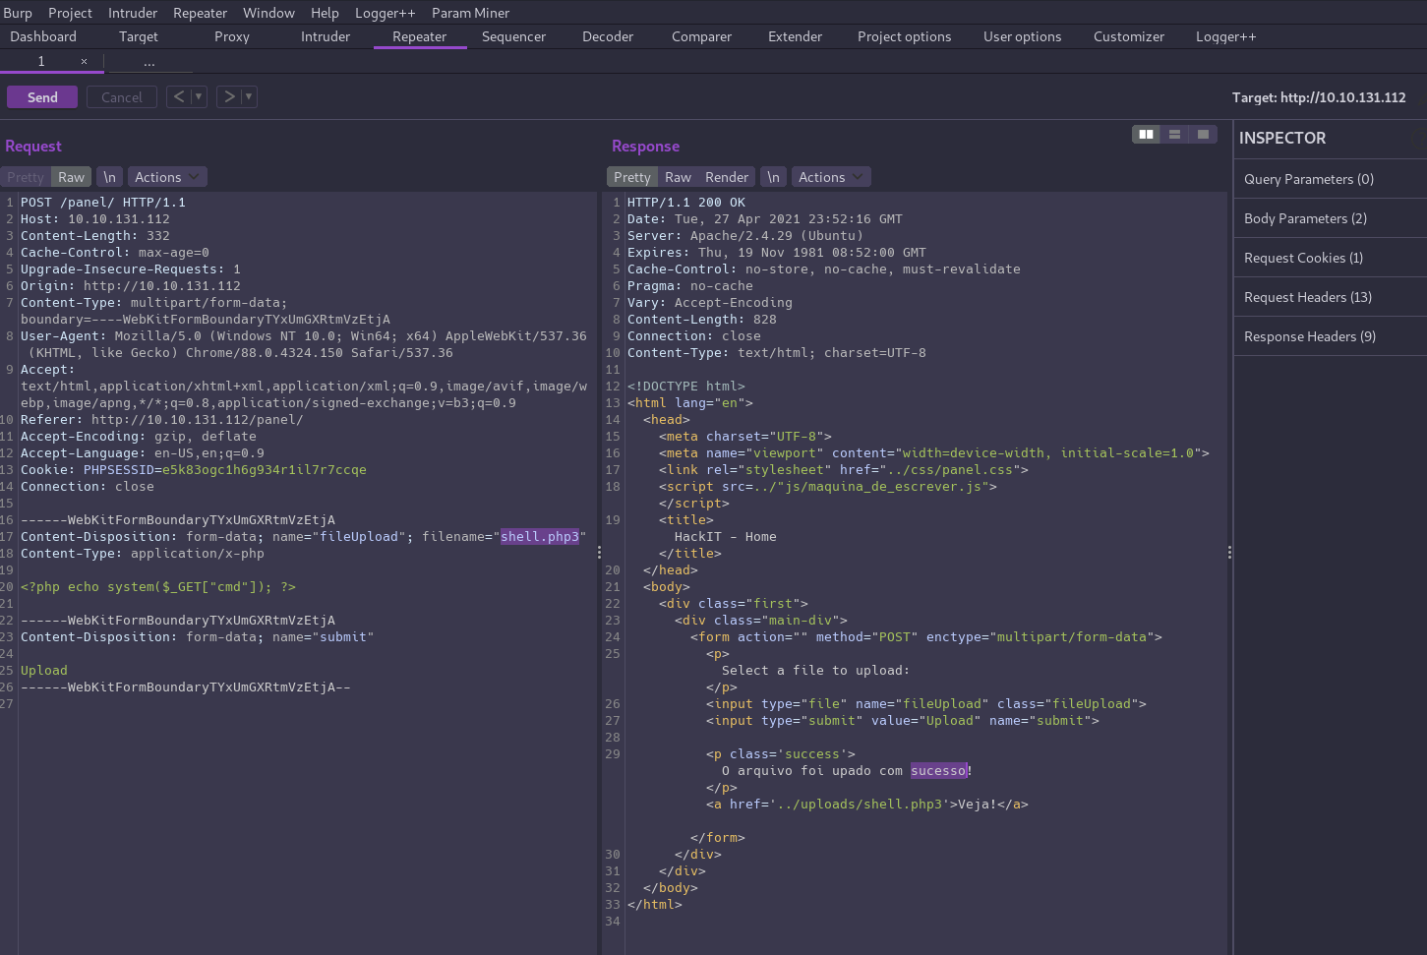Screen dimensions: 1427x955
Task: Click the INSPECTOR panel heading
Action: click(x=1282, y=138)
